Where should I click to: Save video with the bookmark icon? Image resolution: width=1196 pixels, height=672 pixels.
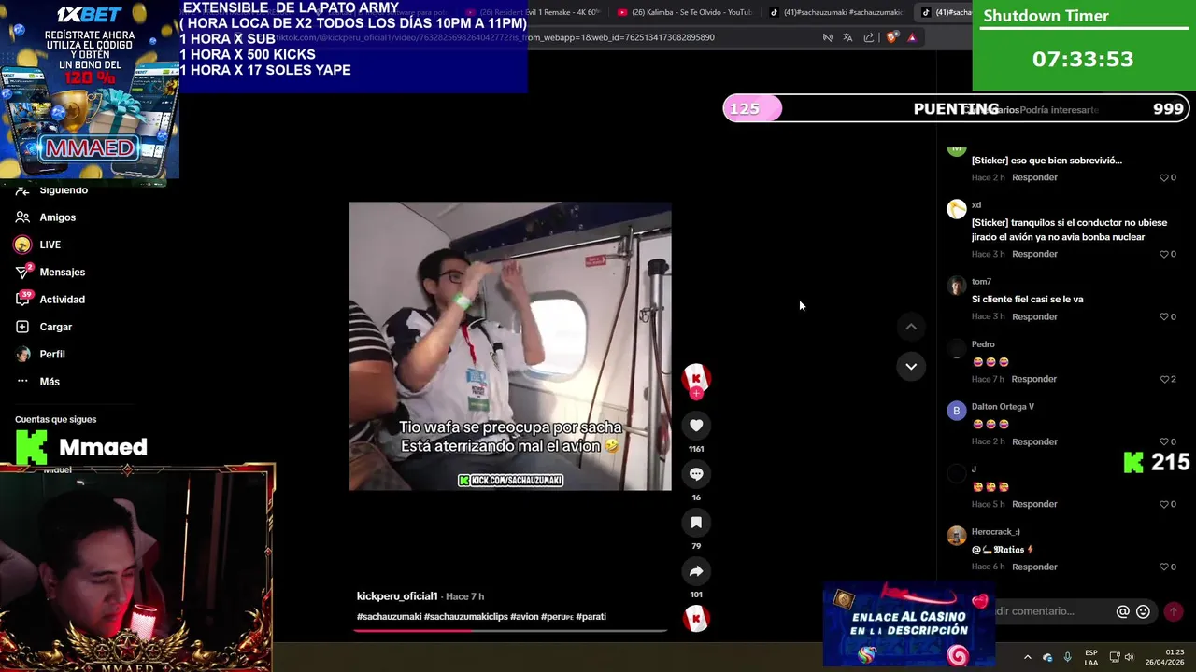point(696,523)
